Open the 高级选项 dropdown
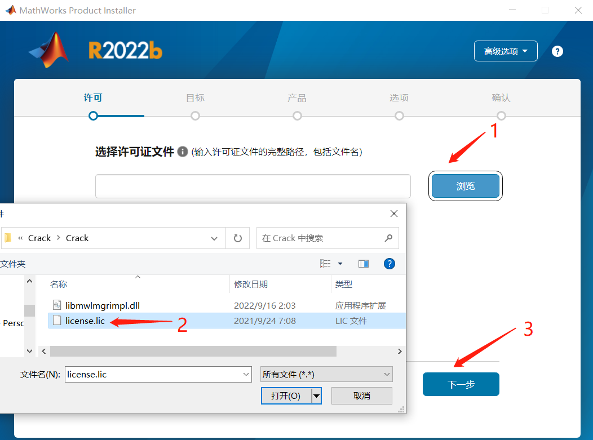This screenshot has height=440, width=593. point(506,51)
